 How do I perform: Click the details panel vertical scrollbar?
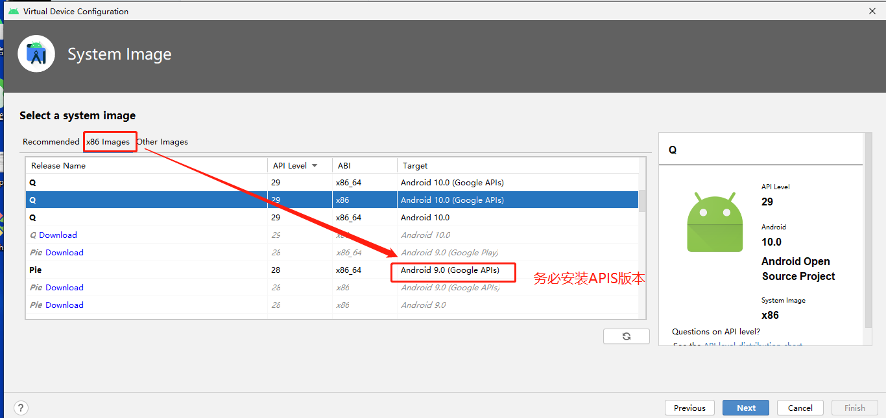tap(868, 230)
